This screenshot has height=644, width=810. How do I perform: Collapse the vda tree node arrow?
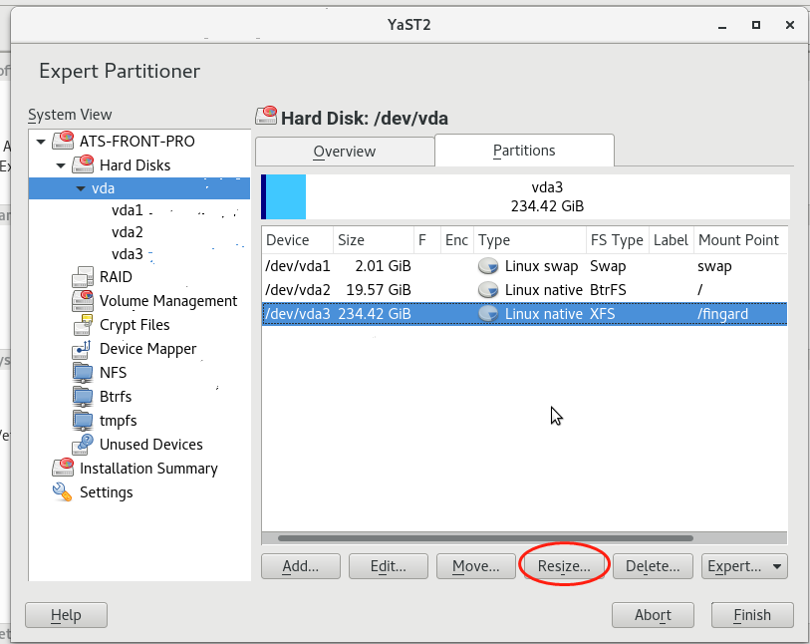tap(81, 188)
